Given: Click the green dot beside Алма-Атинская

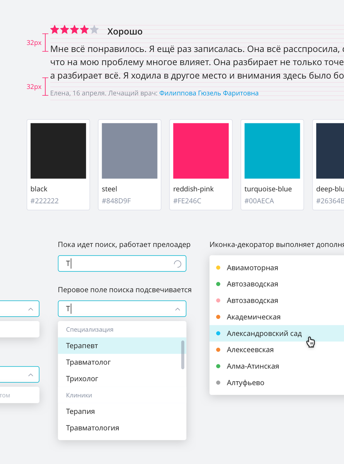Looking at the screenshot, I should tap(218, 366).
